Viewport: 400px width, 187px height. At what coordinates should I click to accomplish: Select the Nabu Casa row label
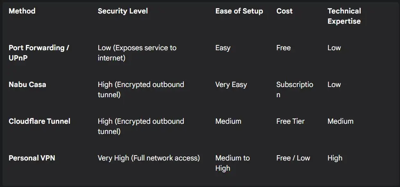(x=27, y=85)
